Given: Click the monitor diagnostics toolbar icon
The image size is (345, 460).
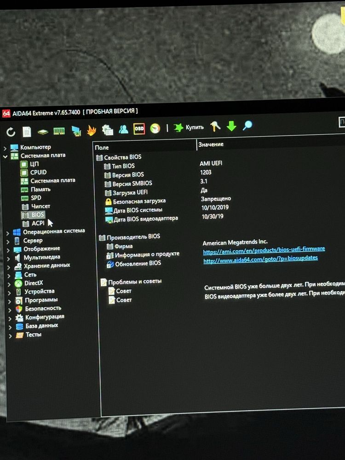Looking at the screenshot, I should (76, 131).
